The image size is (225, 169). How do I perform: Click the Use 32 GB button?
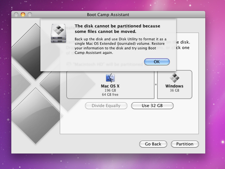coord(152,105)
